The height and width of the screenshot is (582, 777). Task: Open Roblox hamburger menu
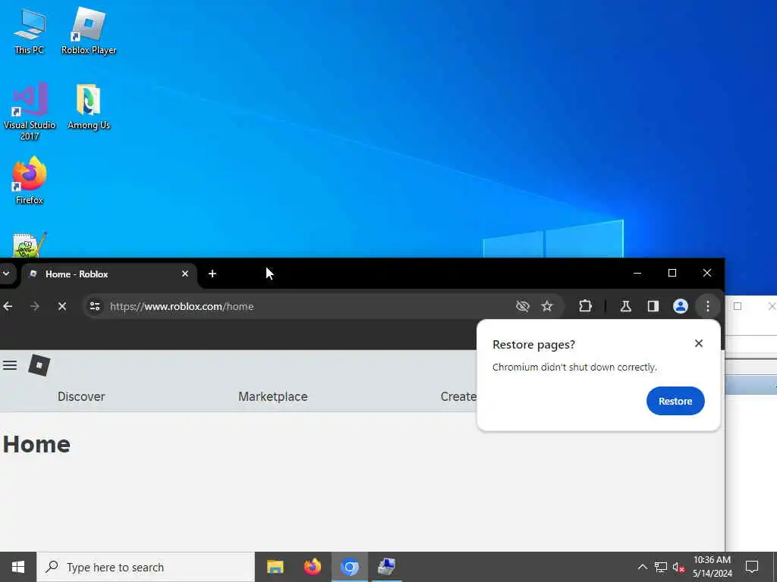pyautogui.click(x=10, y=366)
